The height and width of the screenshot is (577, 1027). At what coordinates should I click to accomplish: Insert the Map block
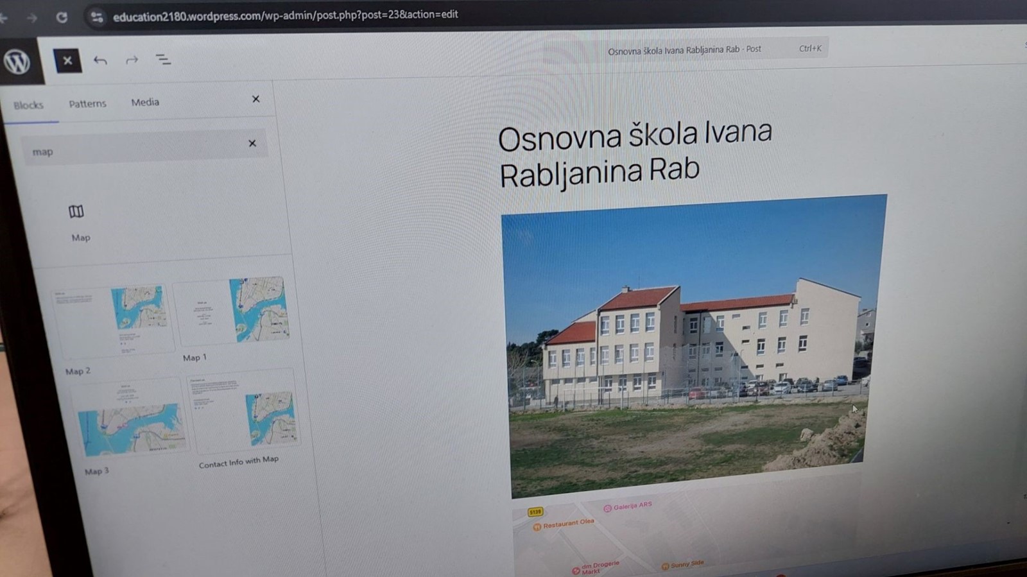[78, 222]
